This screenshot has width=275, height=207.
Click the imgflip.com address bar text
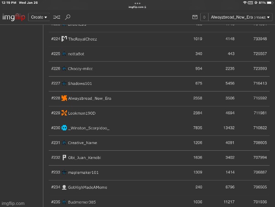point(136,7)
